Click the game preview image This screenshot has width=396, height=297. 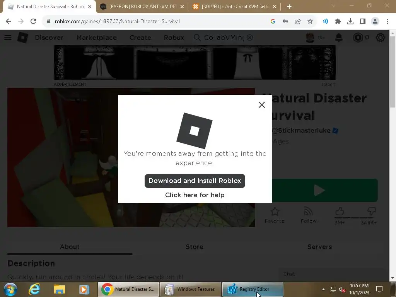point(131,157)
